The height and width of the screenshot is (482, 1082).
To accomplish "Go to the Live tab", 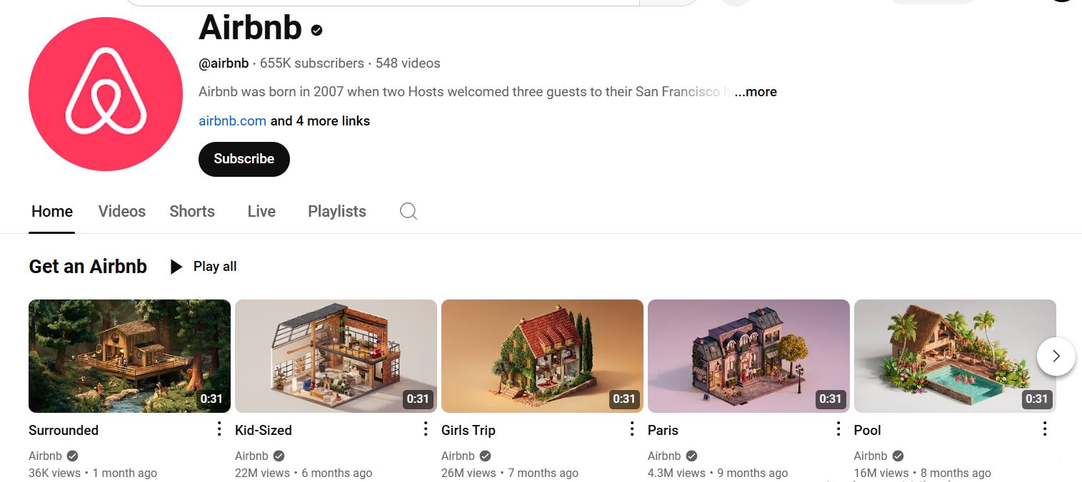I will click(x=261, y=211).
